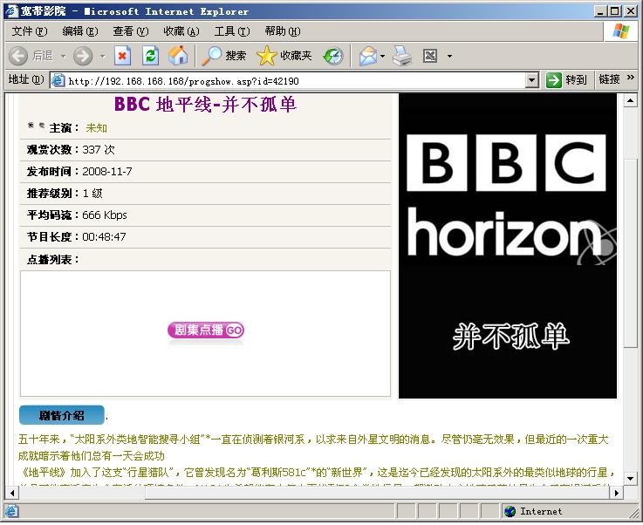Image resolution: width=643 pixels, height=525 pixels.
Task: Click the Windows flag logo throbber
Action: pos(620,31)
